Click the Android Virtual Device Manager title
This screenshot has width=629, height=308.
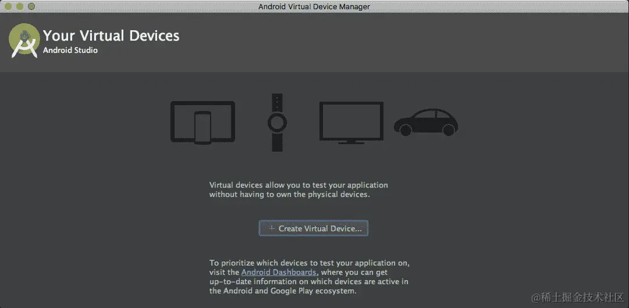point(314,6)
